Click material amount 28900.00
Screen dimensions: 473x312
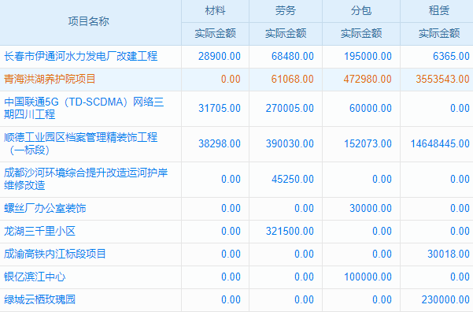coord(220,56)
